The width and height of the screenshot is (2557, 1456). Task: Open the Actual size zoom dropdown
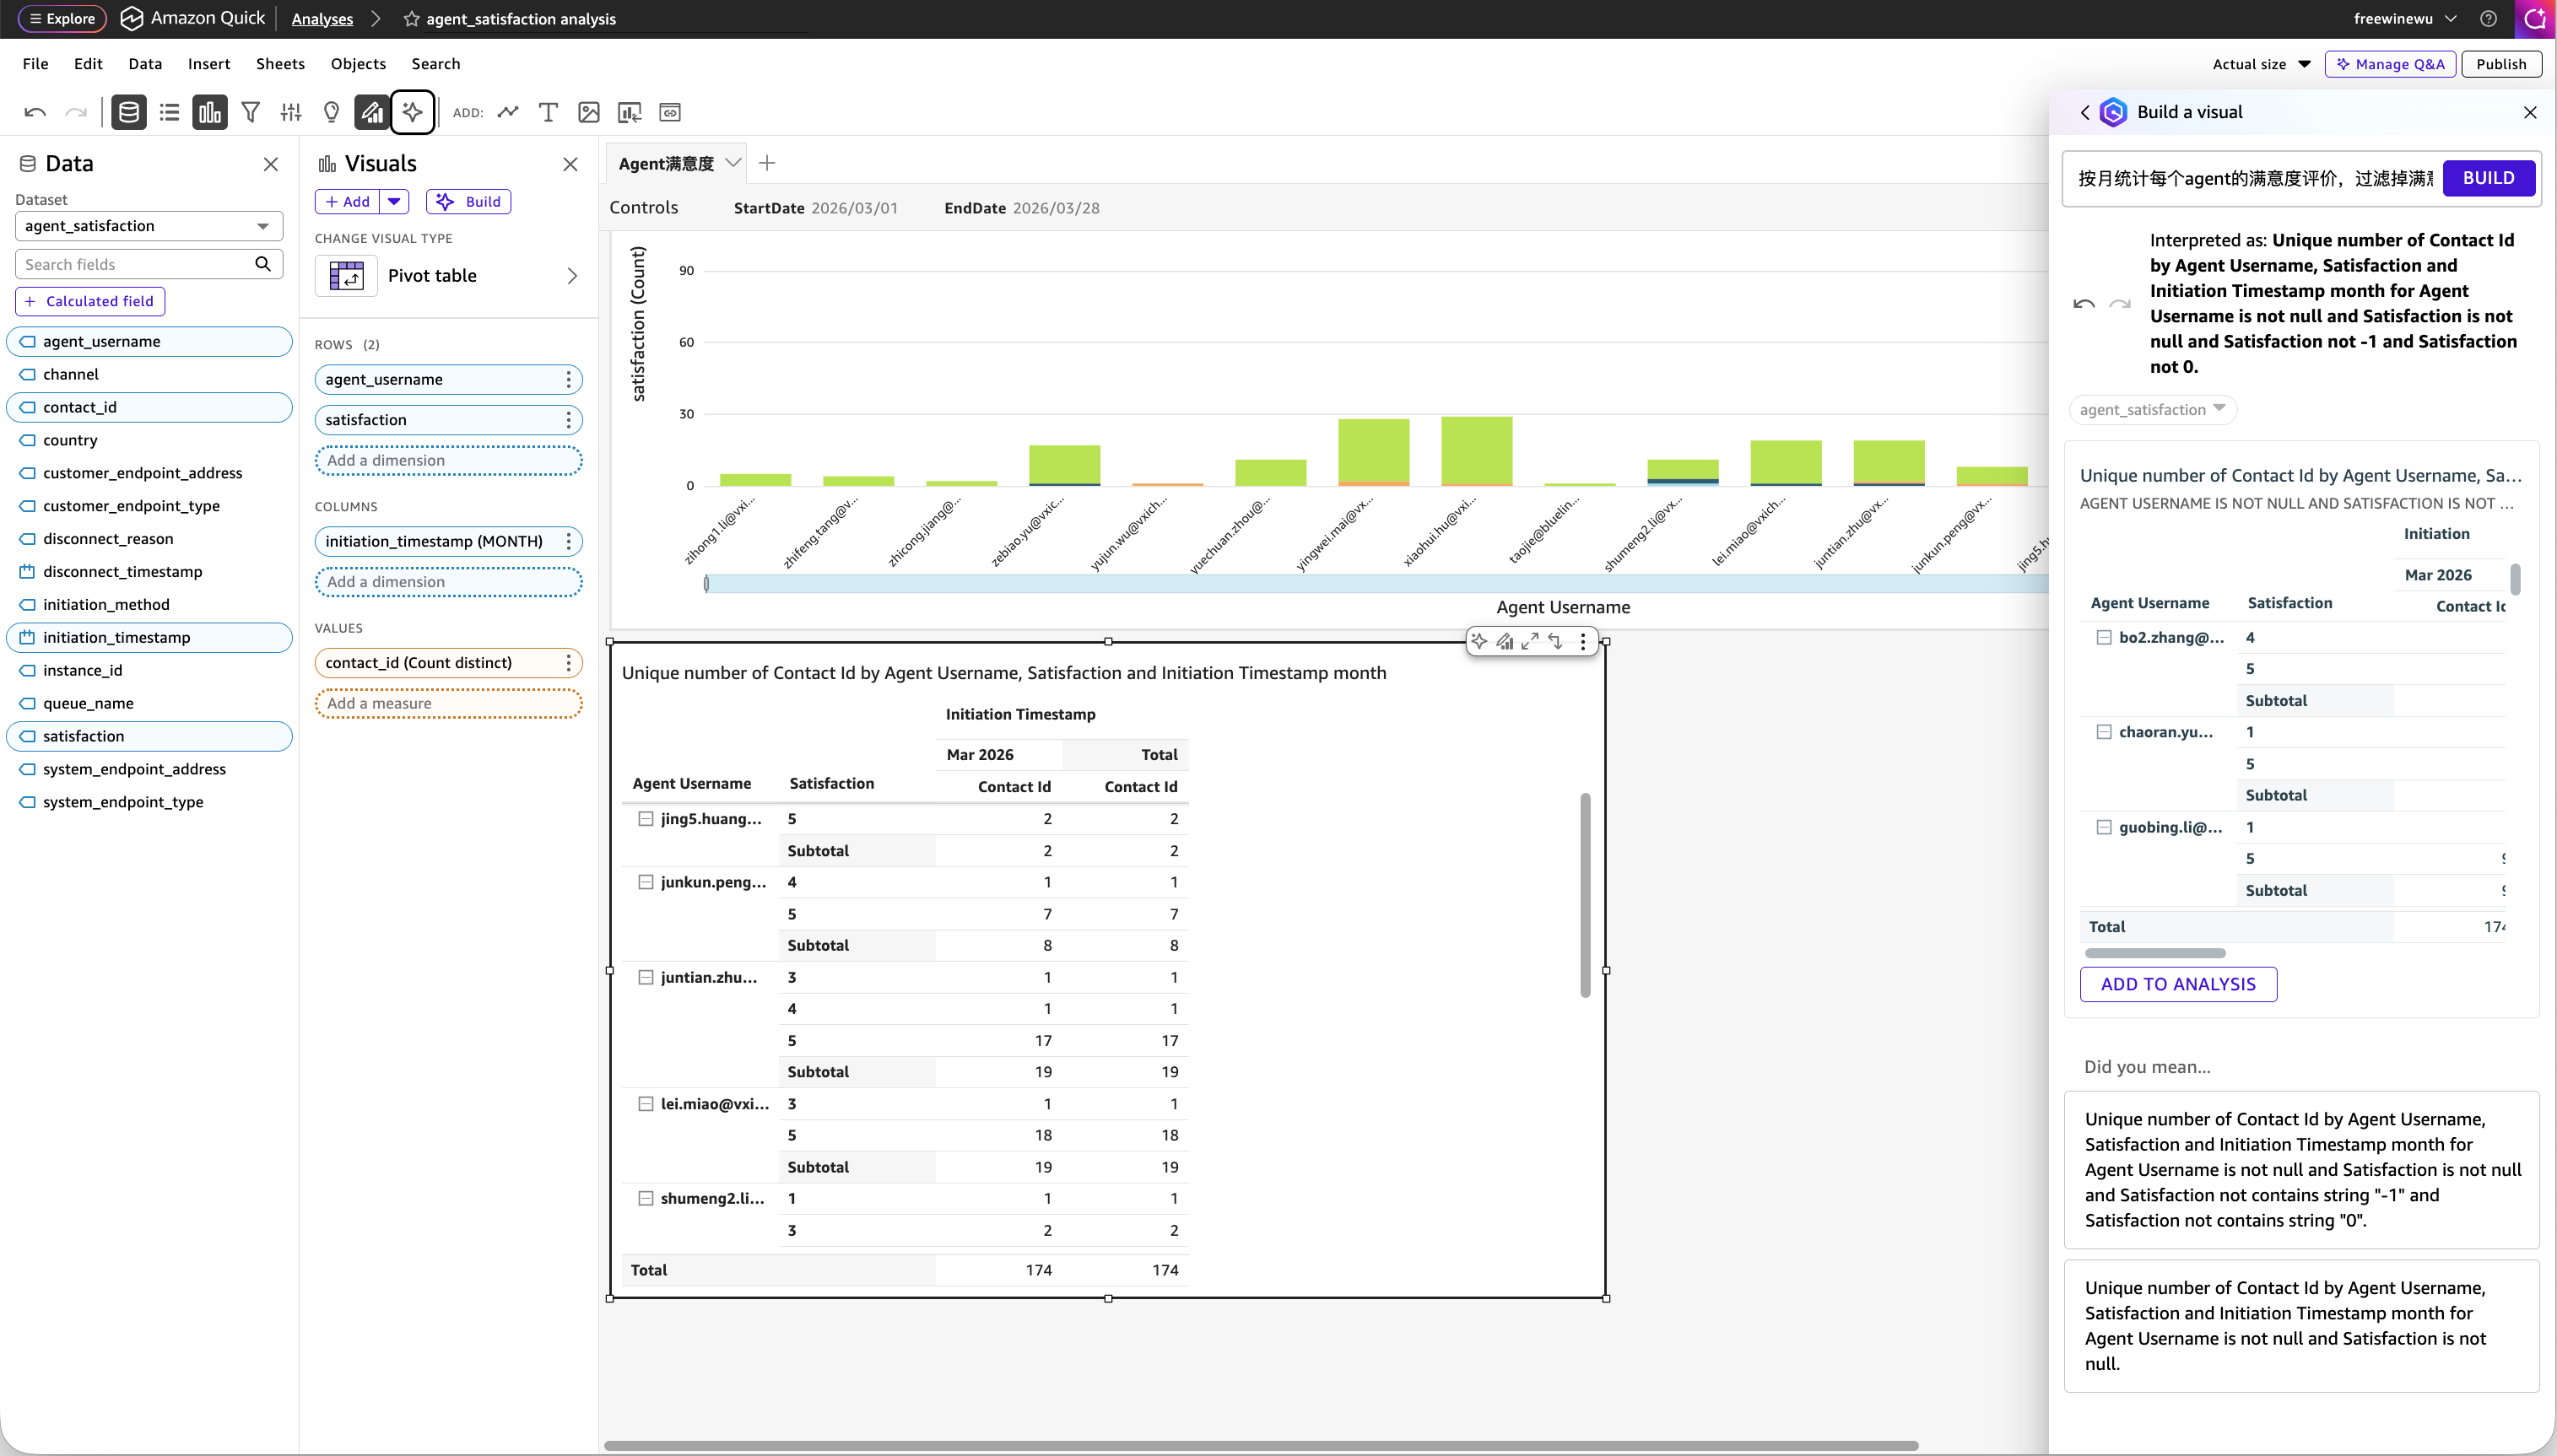click(2261, 64)
